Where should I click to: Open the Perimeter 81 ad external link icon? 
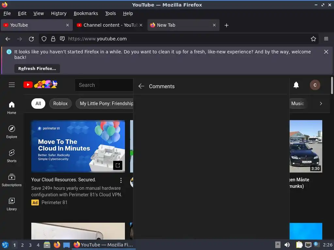click(x=118, y=165)
